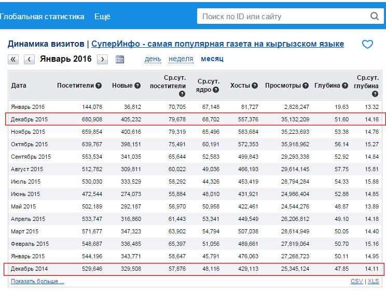The height and width of the screenshot is (293, 386).
Task: Select the Октябрь 2015 row label
Action: (29, 144)
